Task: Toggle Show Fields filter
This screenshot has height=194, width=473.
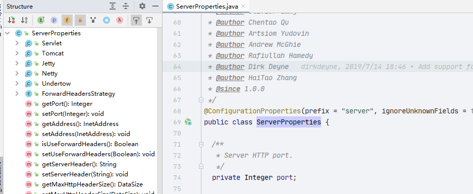Action: [x=67, y=20]
